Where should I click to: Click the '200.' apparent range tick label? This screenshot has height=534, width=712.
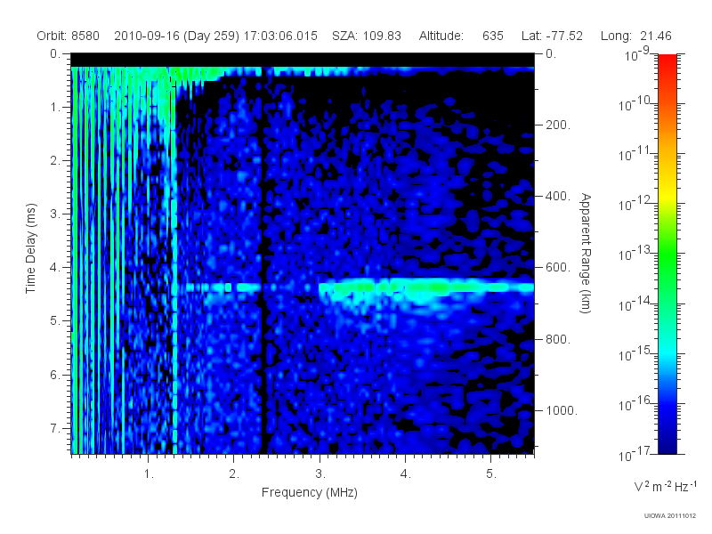[x=558, y=125]
